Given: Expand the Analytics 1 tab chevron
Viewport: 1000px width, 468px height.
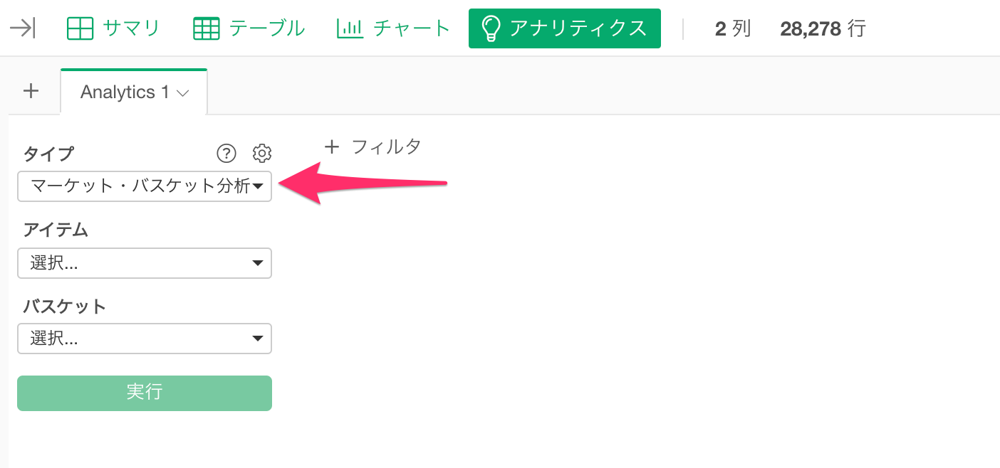Looking at the screenshot, I should tap(182, 93).
